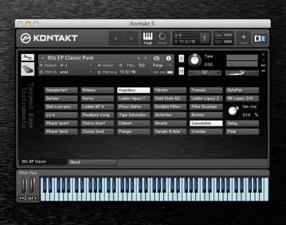Go to previous browser arrow in header
The width and height of the screenshot is (286, 225).
pos(116,38)
